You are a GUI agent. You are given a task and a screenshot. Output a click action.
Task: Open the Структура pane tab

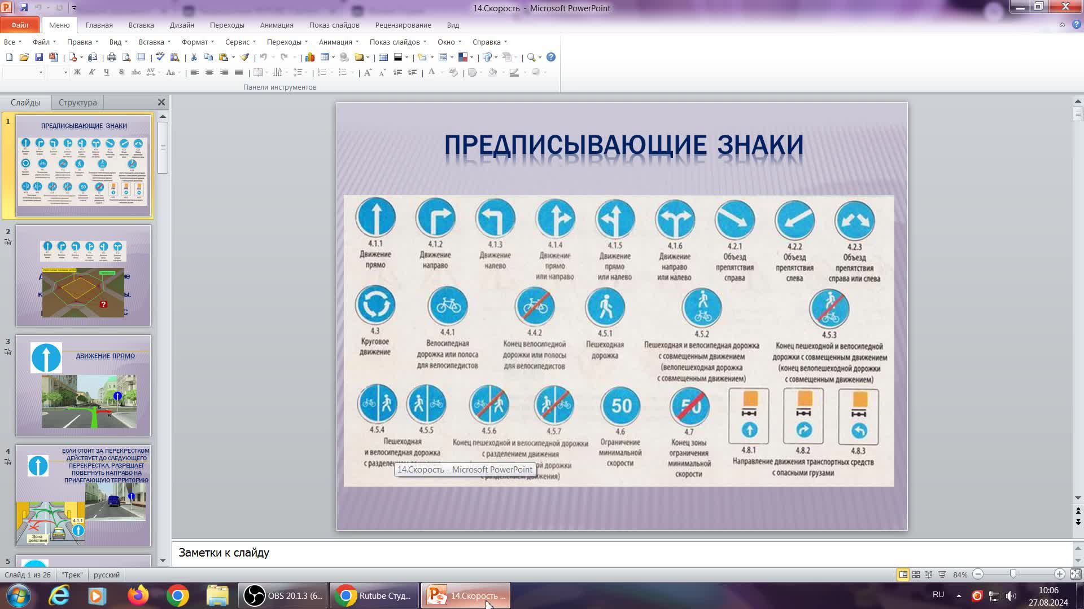tap(77, 103)
